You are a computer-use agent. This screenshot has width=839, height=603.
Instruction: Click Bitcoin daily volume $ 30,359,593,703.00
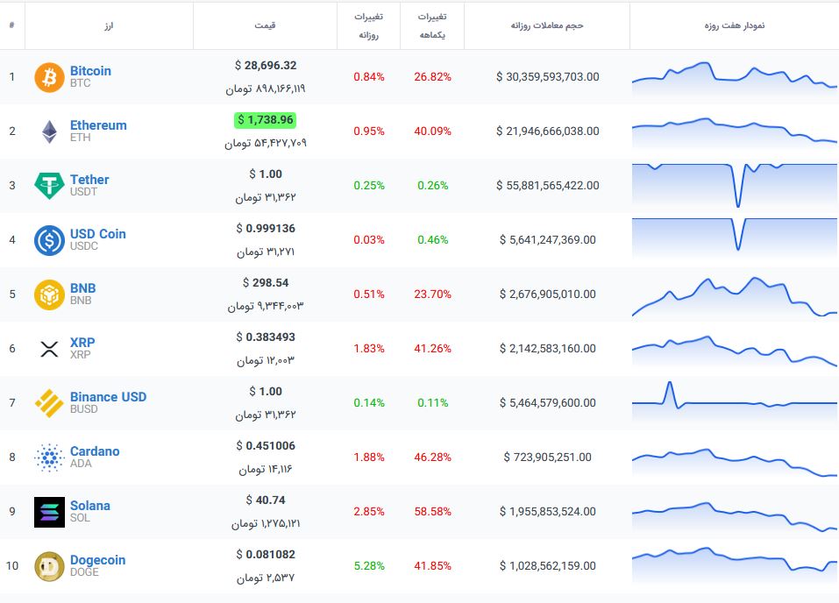(547, 76)
